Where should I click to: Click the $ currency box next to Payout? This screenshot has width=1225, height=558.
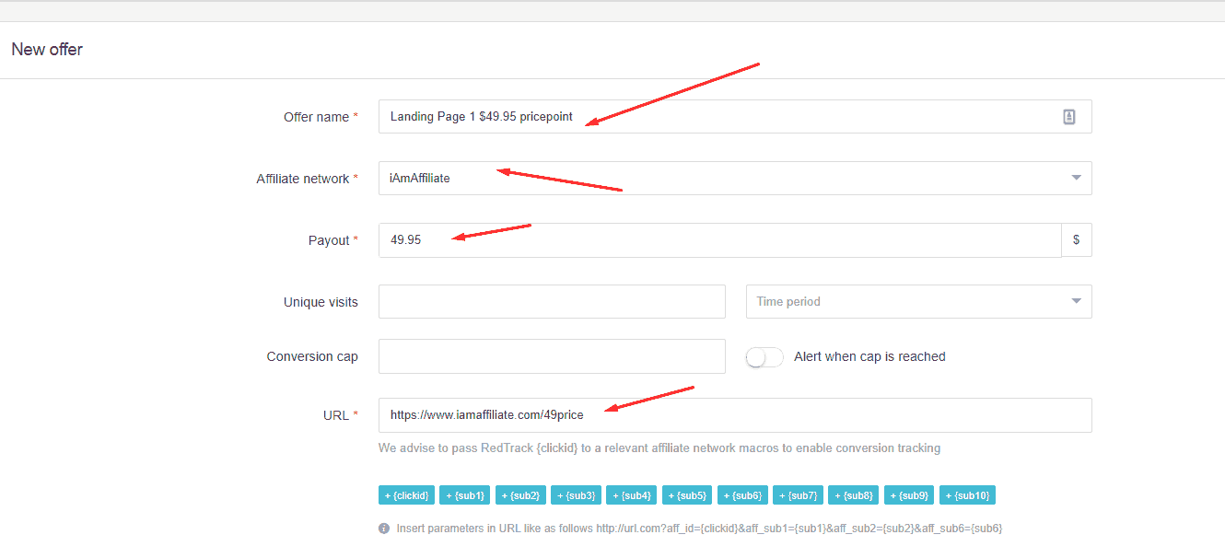point(1077,240)
